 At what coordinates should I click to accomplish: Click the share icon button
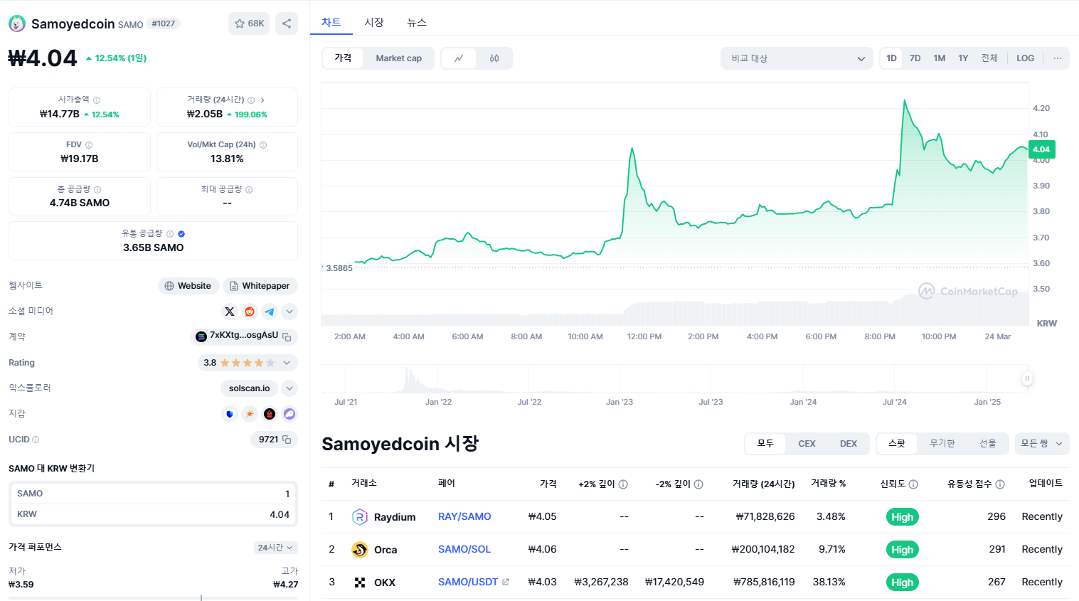tap(287, 23)
